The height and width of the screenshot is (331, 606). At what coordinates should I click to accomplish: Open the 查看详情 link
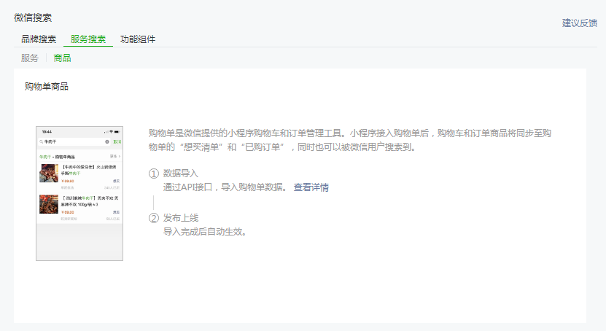pyautogui.click(x=311, y=187)
